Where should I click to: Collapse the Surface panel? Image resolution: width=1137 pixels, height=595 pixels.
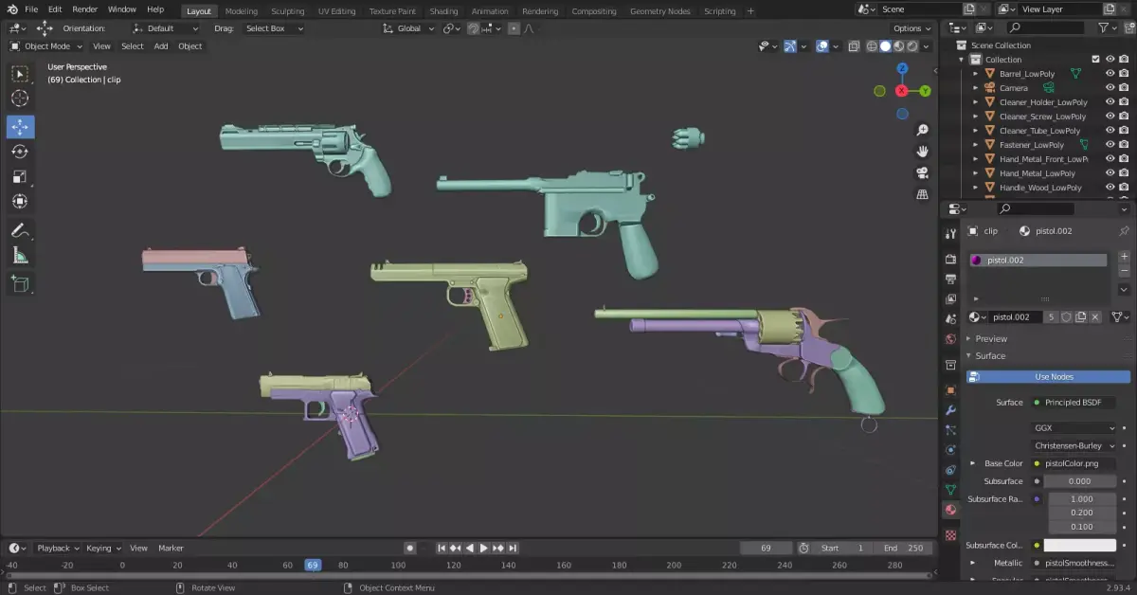tap(990, 355)
